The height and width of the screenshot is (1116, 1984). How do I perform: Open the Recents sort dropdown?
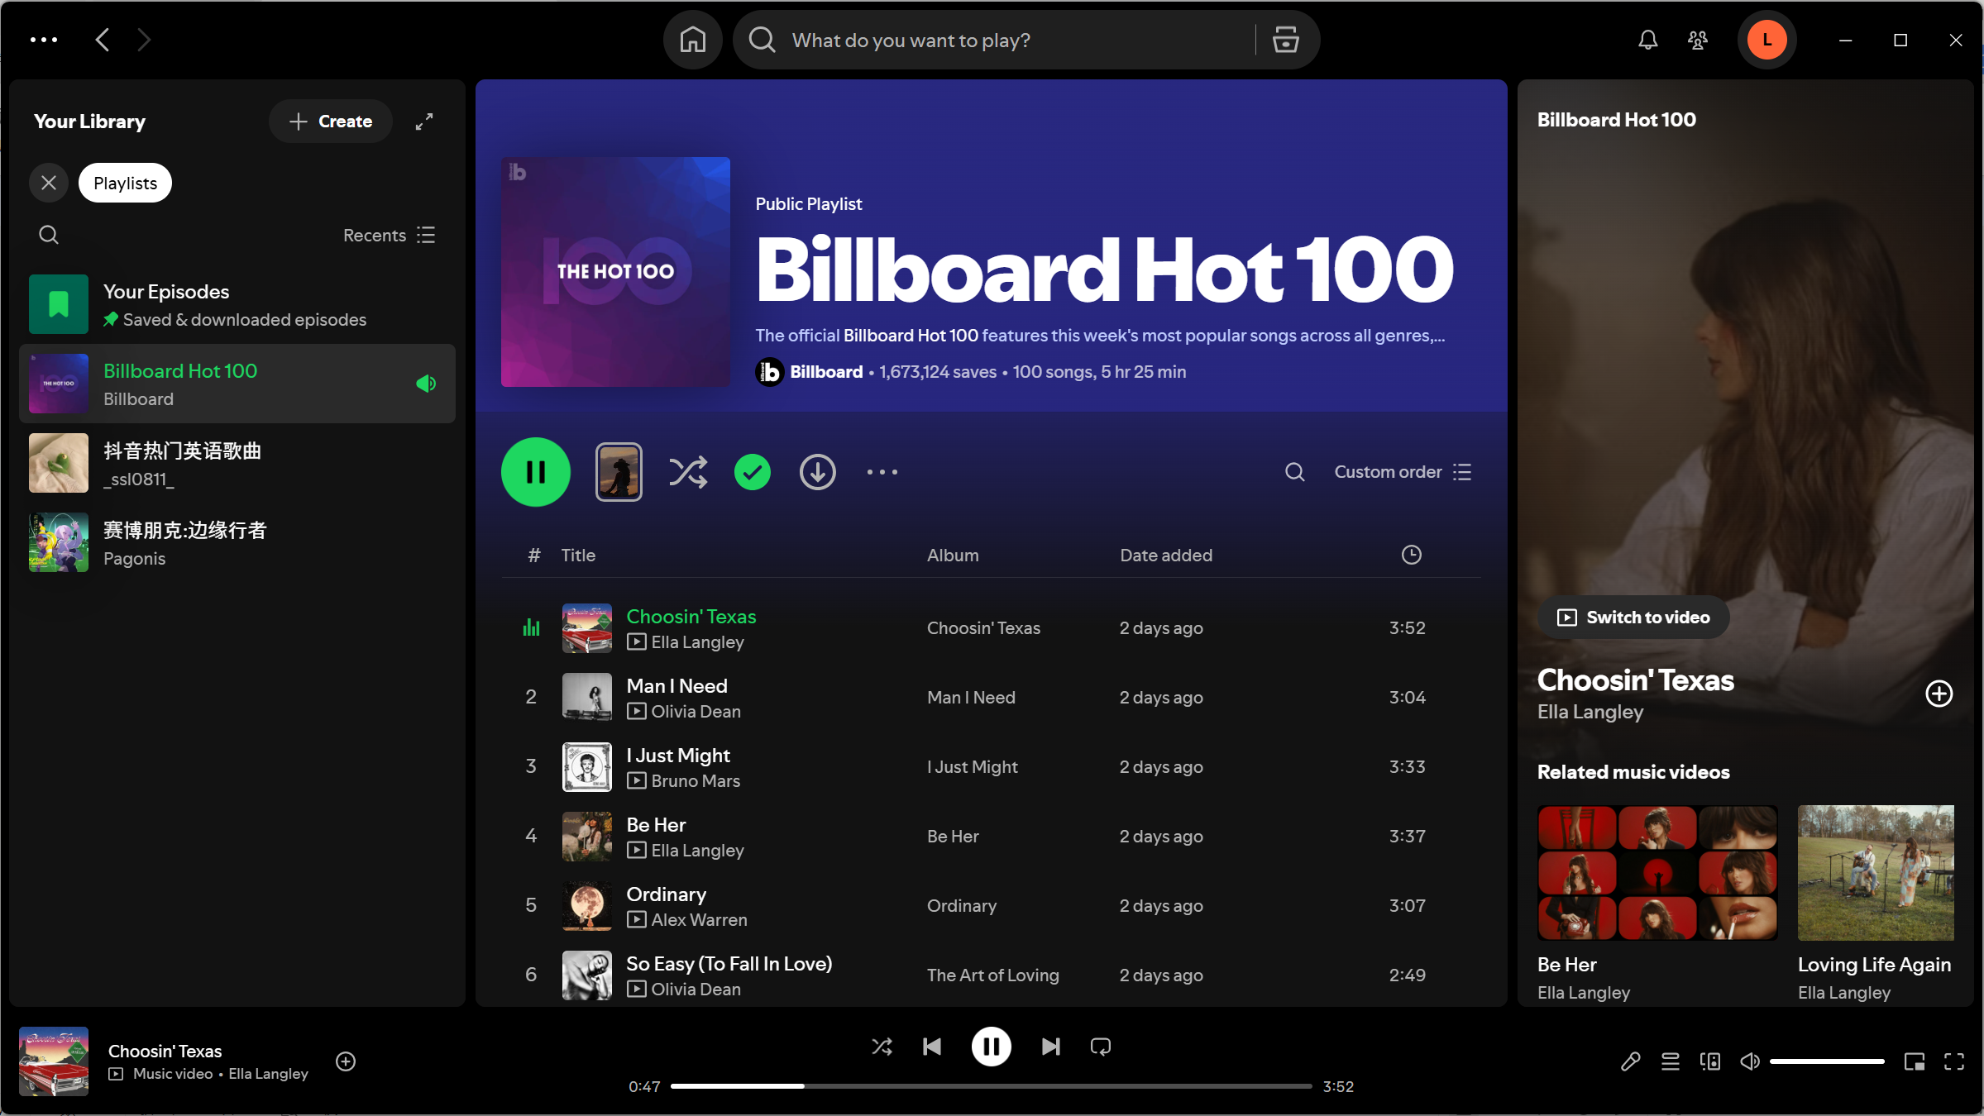[389, 235]
